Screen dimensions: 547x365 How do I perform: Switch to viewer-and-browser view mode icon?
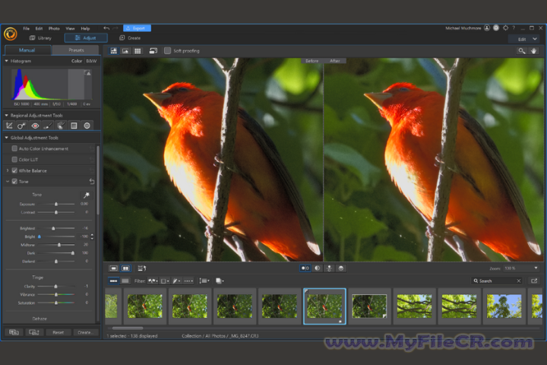coord(114,51)
